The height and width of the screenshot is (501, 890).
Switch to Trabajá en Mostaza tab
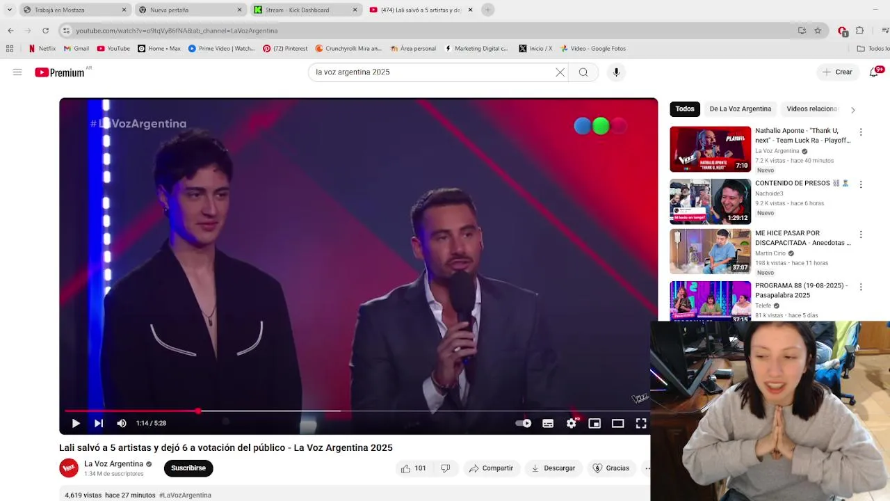74,10
